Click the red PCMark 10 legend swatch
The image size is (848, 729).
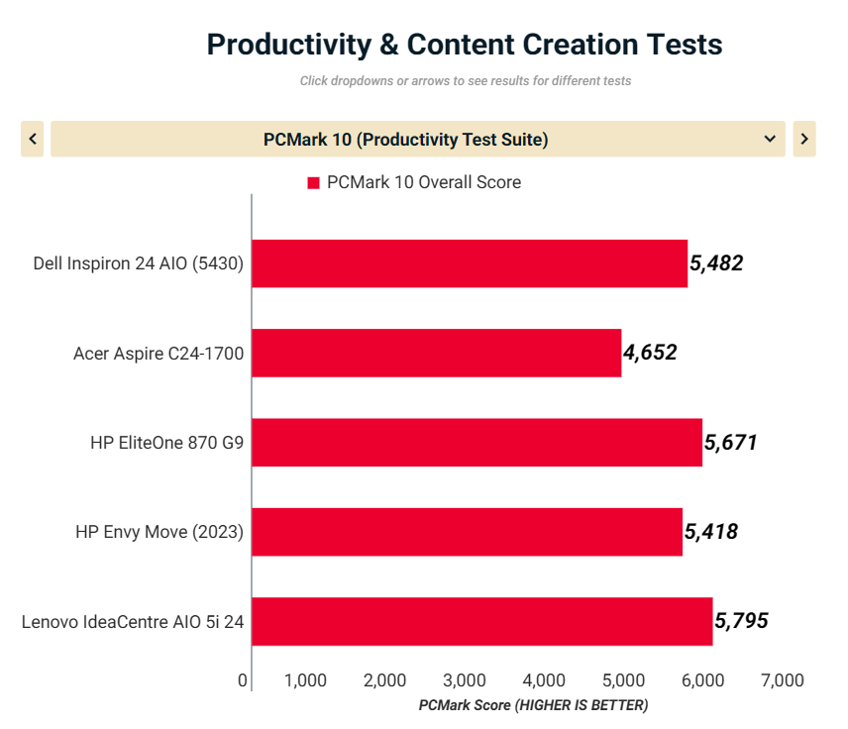313,183
